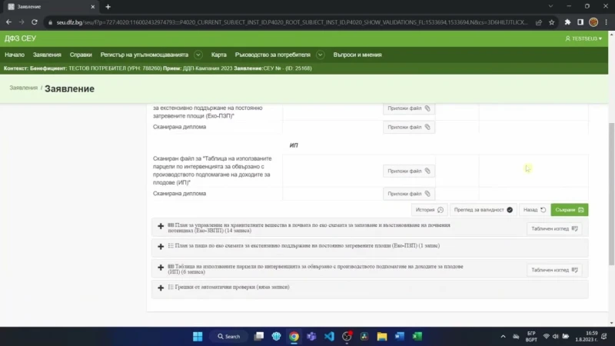Open Табличен изглед for ИП parcels section
This screenshot has height=346, width=615.
(554, 270)
